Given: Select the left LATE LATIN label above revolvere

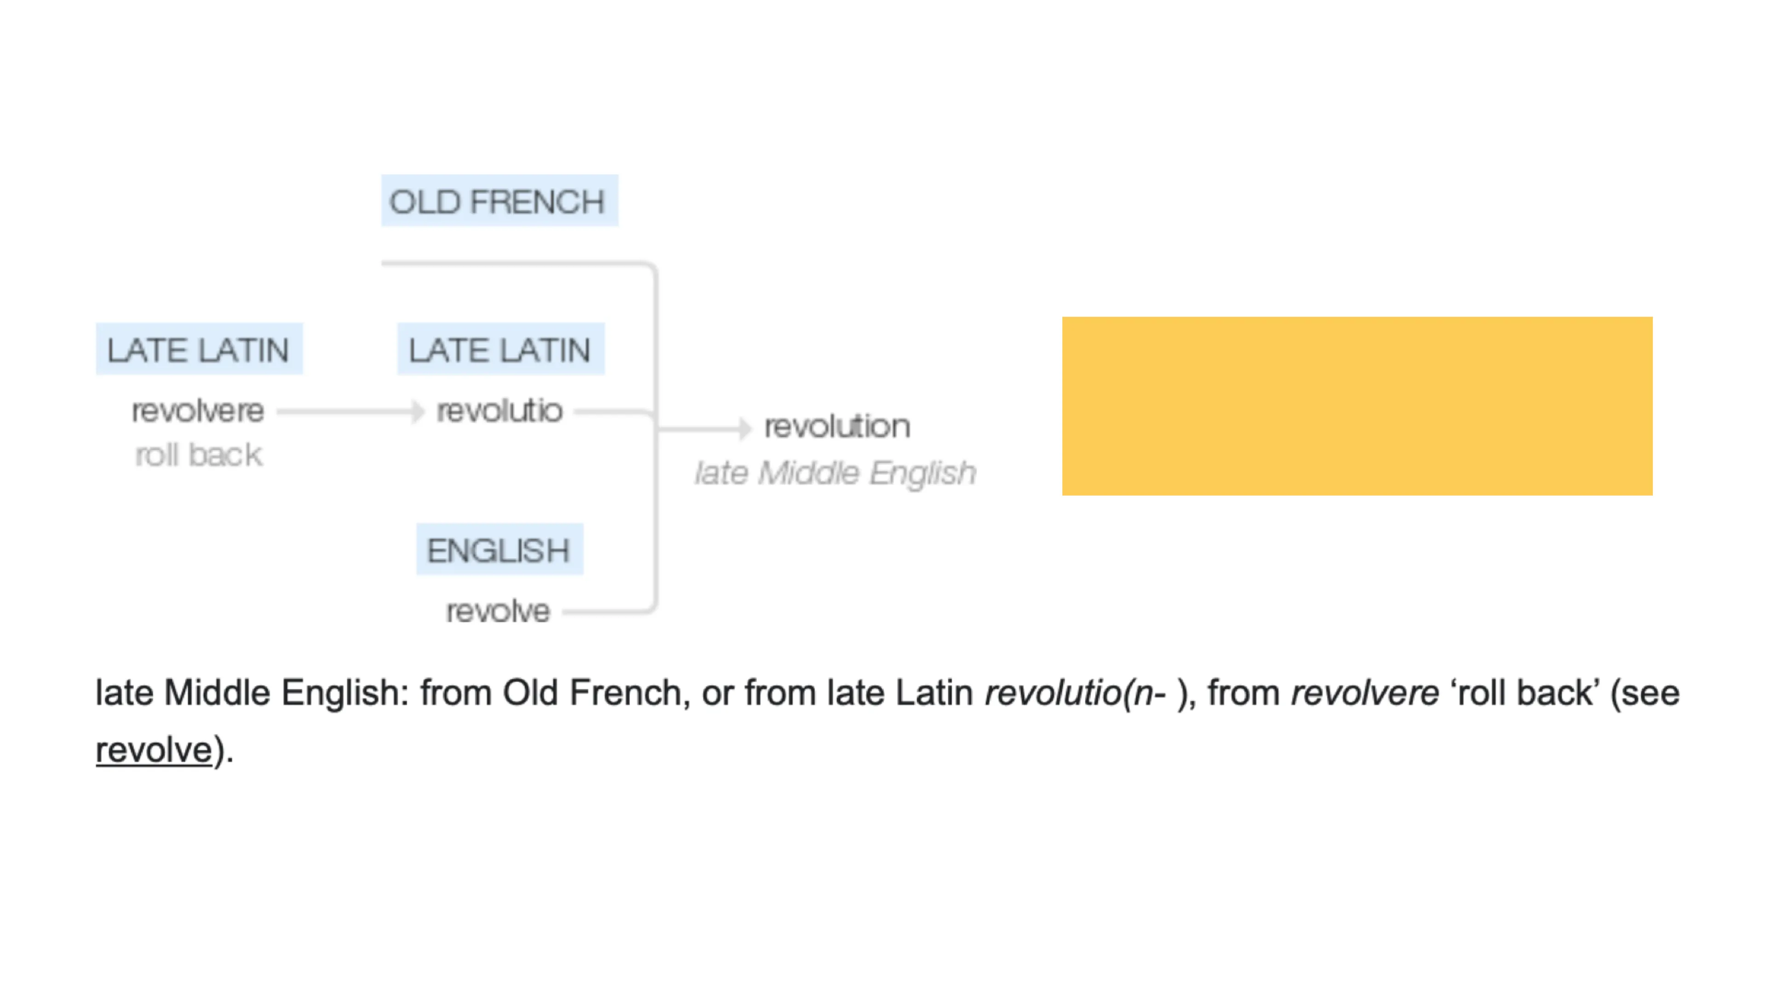Looking at the screenshot, I should click(x=199, y=349).
